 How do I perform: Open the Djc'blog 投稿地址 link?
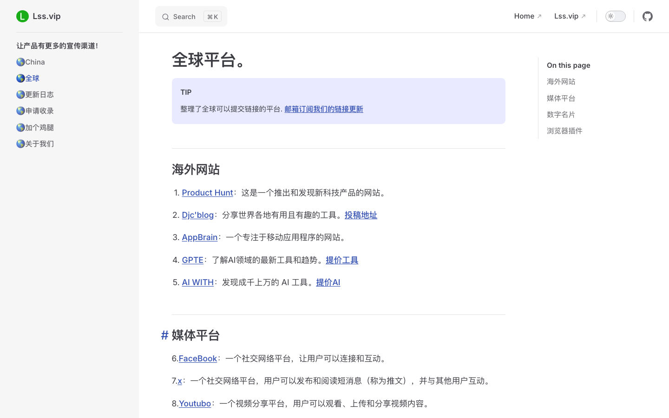[361, 215]
